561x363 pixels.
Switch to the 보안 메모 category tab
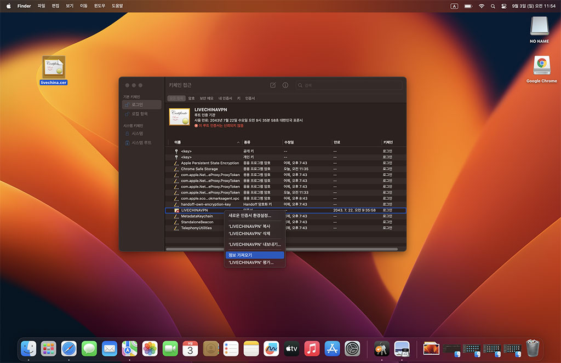pyautogui.click(x=207, y=99)
